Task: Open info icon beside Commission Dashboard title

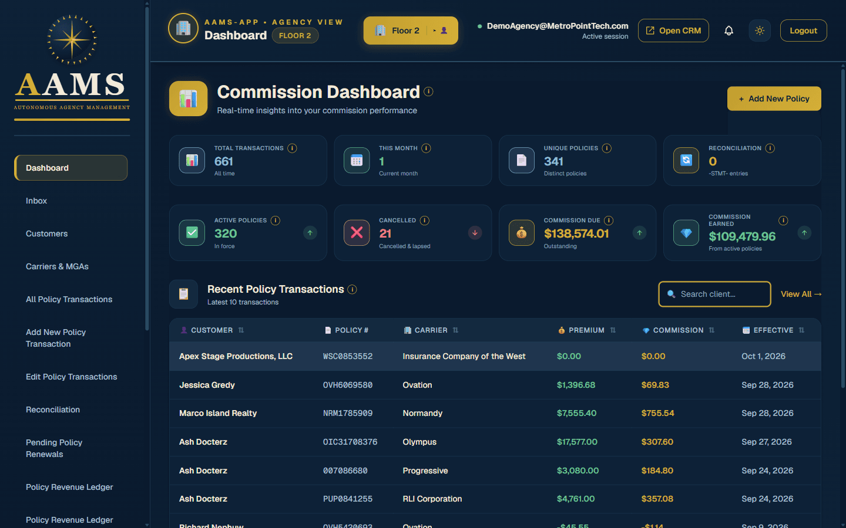Action: pyautogui.click(x=428, y=92)
